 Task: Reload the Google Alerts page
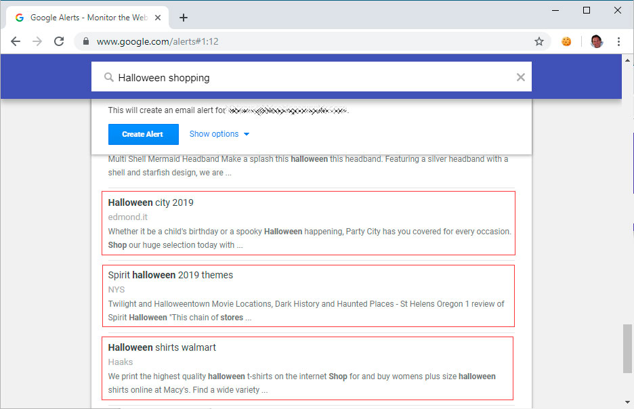point(59,41)
